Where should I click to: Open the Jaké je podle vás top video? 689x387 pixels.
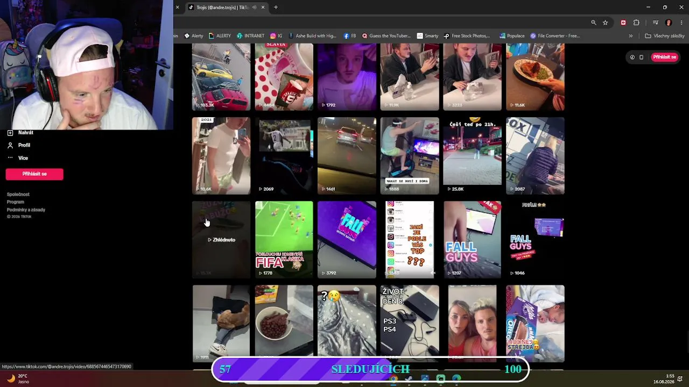click(410, 240)
